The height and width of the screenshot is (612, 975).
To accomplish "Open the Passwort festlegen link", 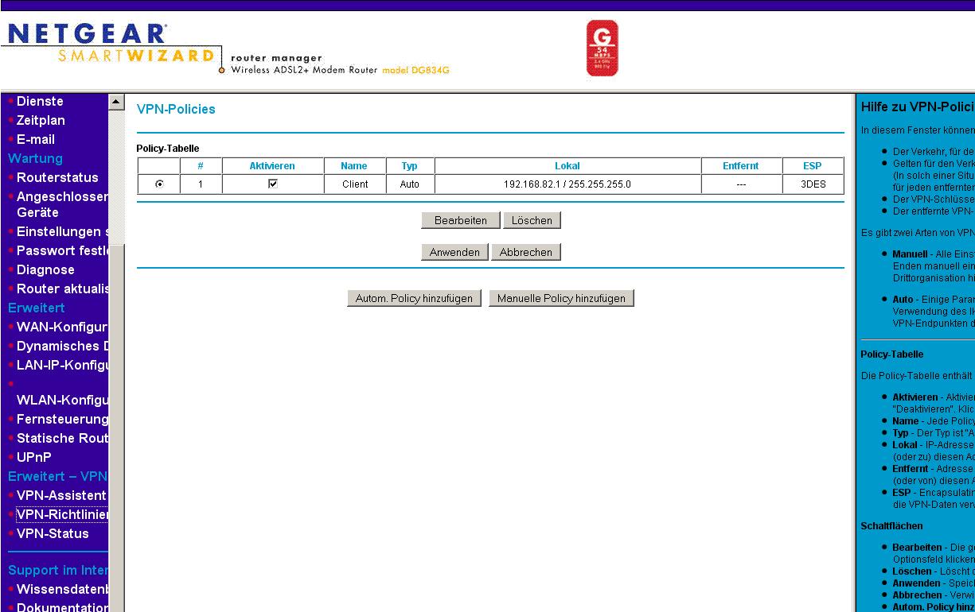I will pyautogui.click(x=62, y=250).
